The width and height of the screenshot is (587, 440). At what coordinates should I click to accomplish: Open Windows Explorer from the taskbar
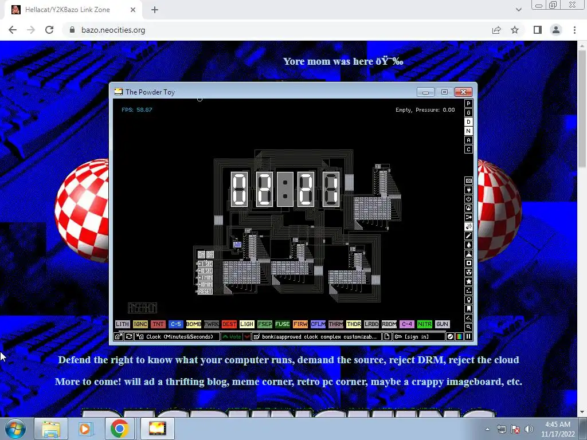pyautogui.click(x=51, y=429)
